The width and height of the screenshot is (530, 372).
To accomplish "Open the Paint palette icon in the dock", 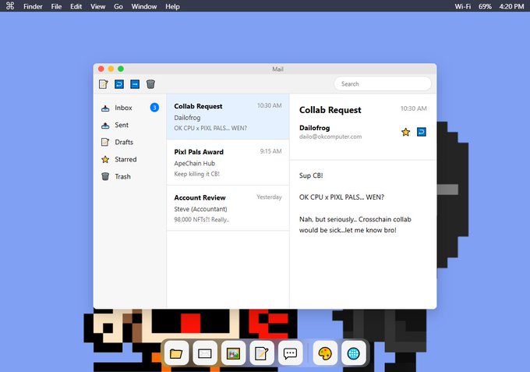I will click(325, 354).
